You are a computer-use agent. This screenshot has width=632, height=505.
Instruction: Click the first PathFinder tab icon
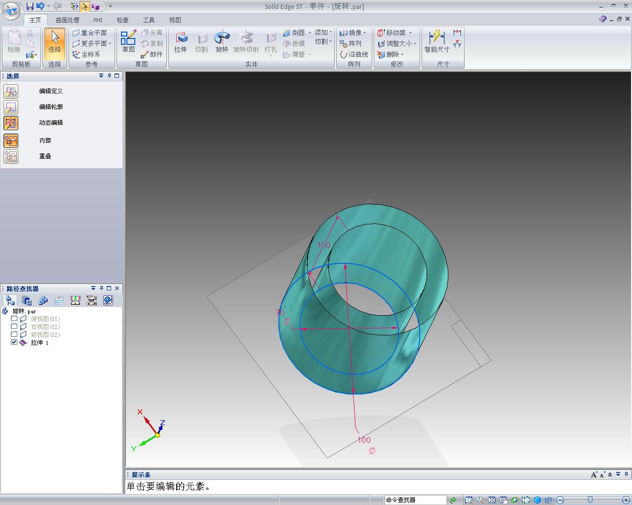(x=10, y=300)
